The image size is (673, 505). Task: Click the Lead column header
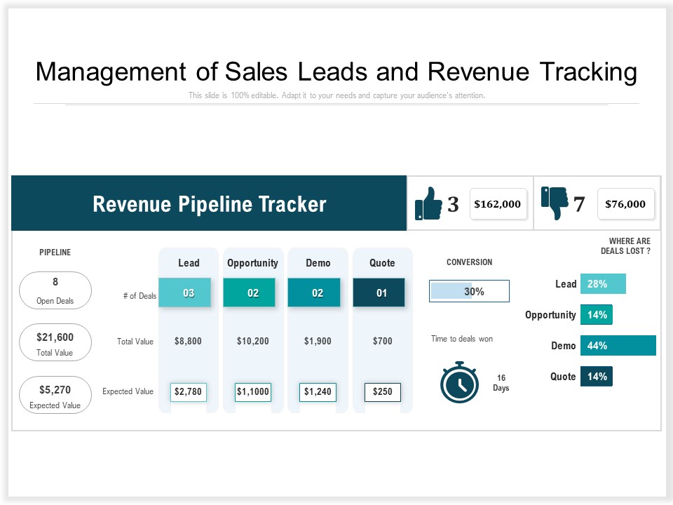pos(189,263)
